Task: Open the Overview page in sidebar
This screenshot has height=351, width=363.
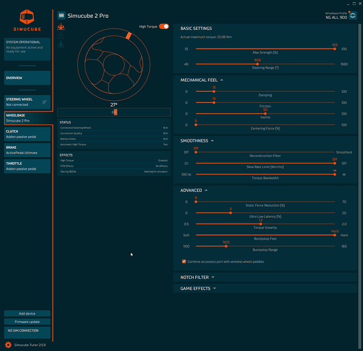Action: click(x=27, y=78)
